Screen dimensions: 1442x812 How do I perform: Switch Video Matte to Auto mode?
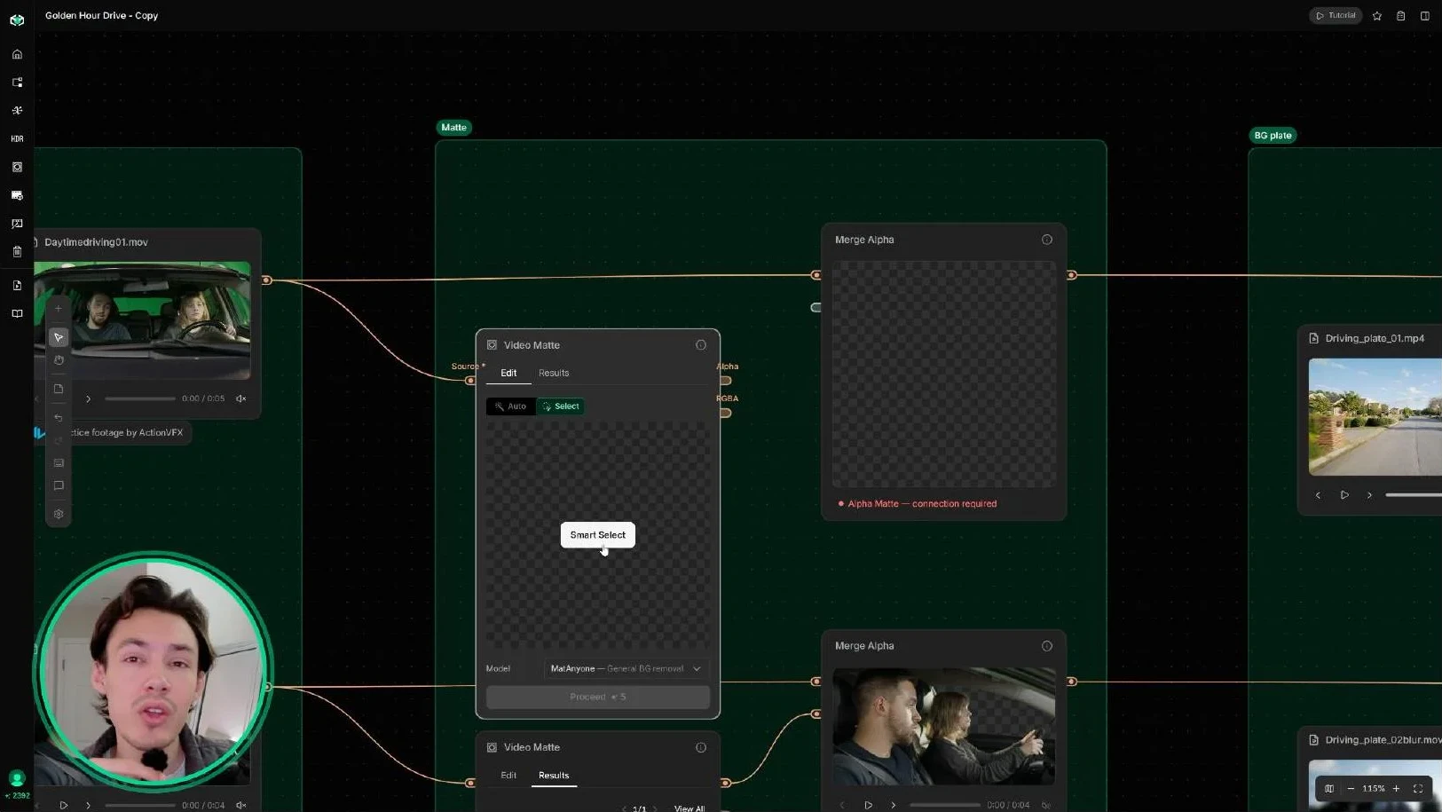click(511, 406)
